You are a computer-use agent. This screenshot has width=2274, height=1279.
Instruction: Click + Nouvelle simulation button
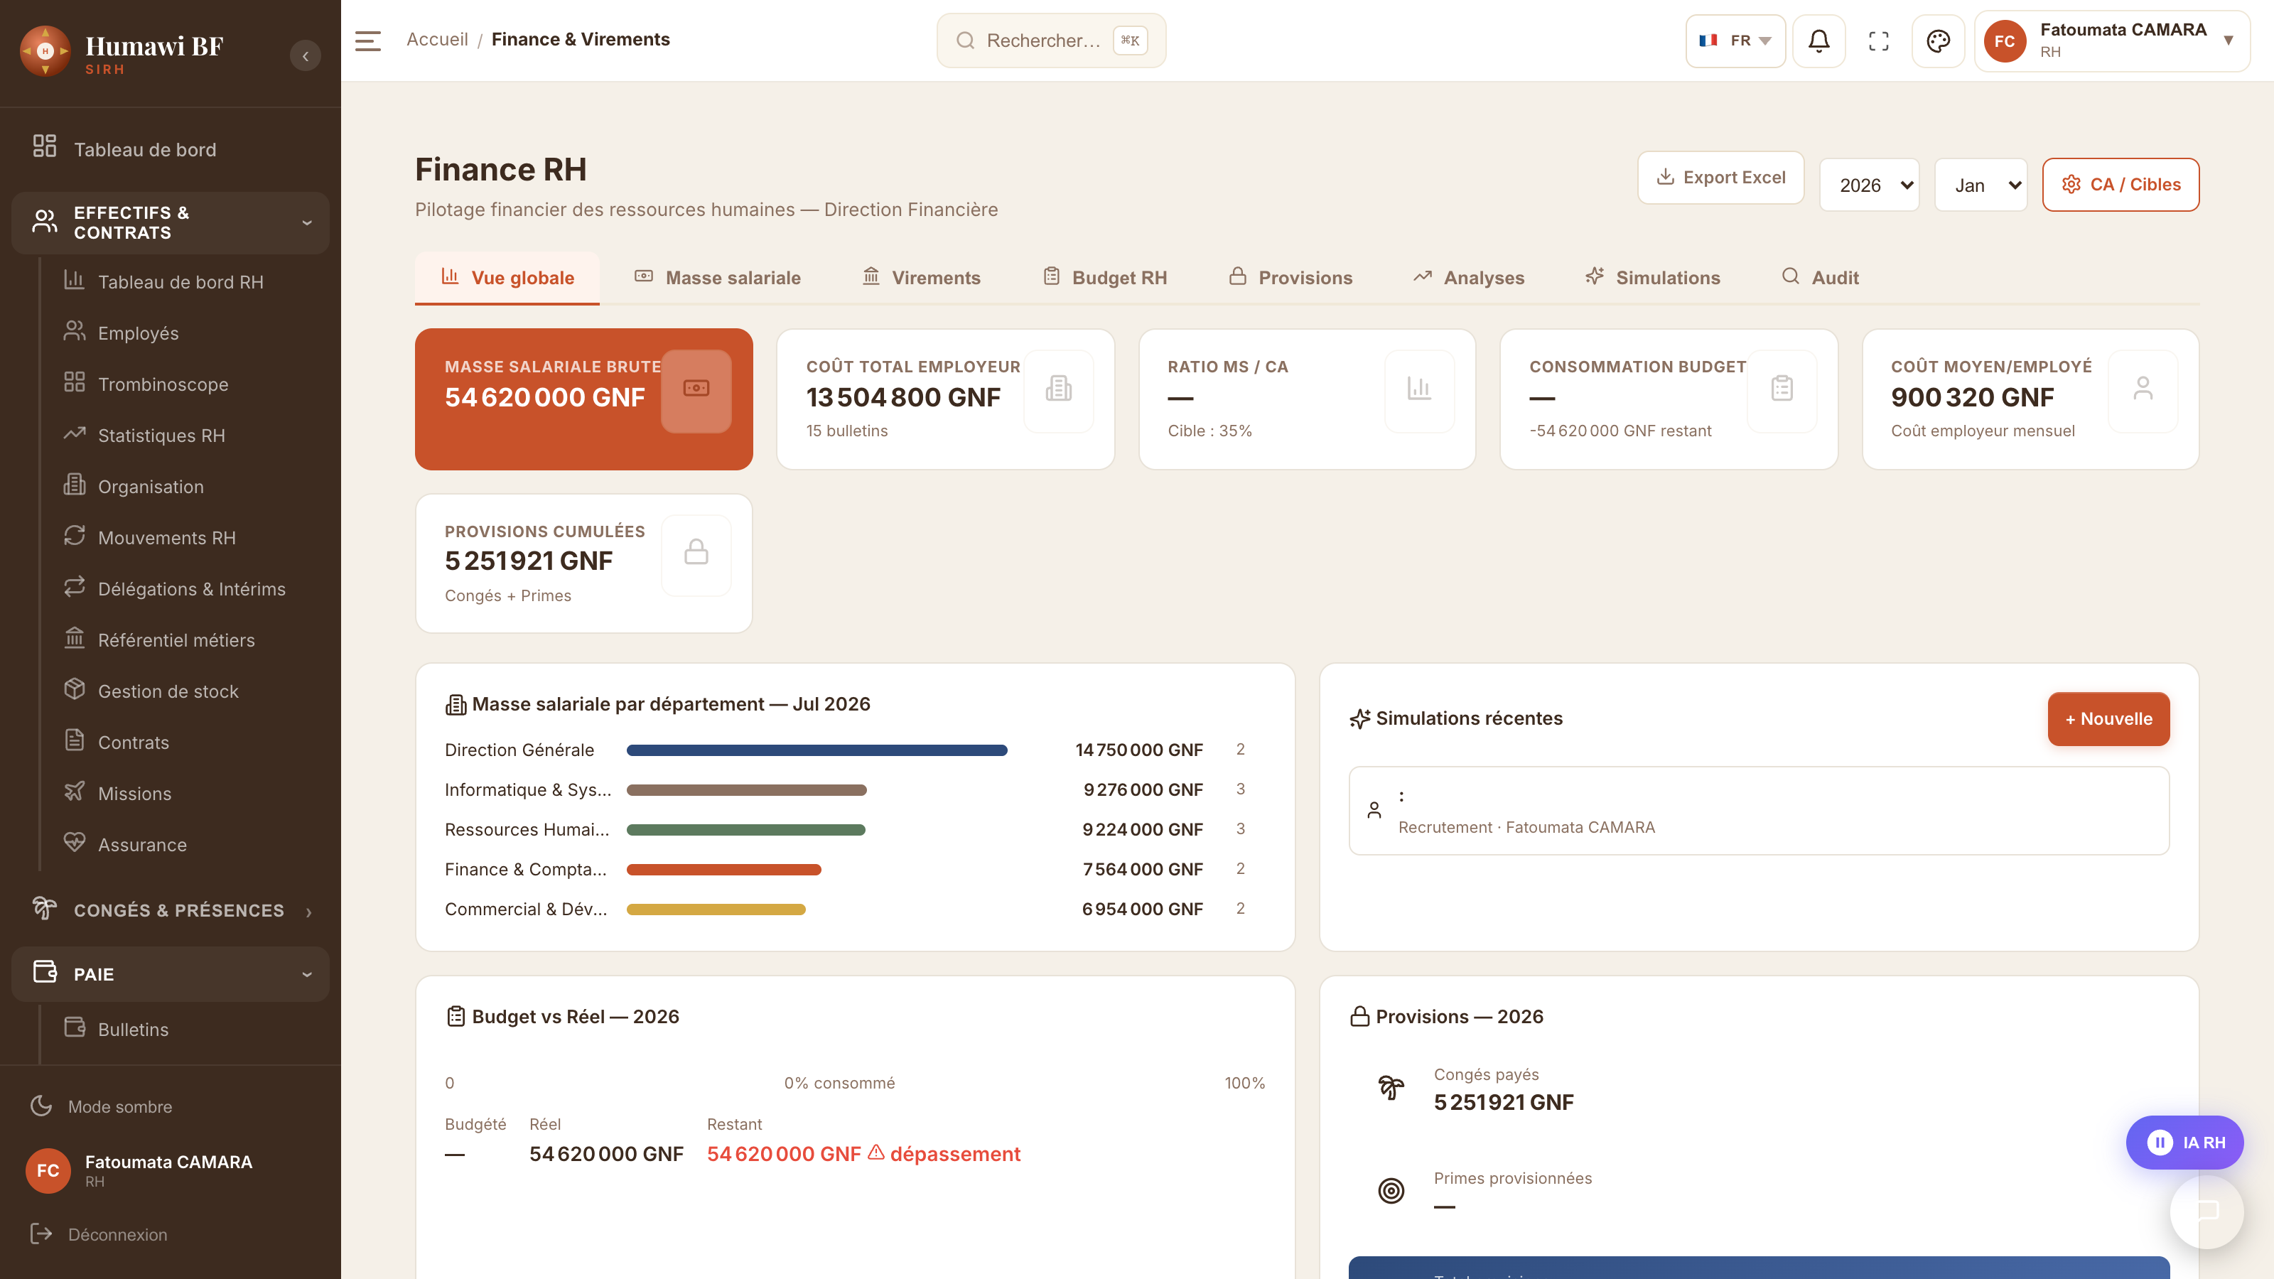(2108, 718)
